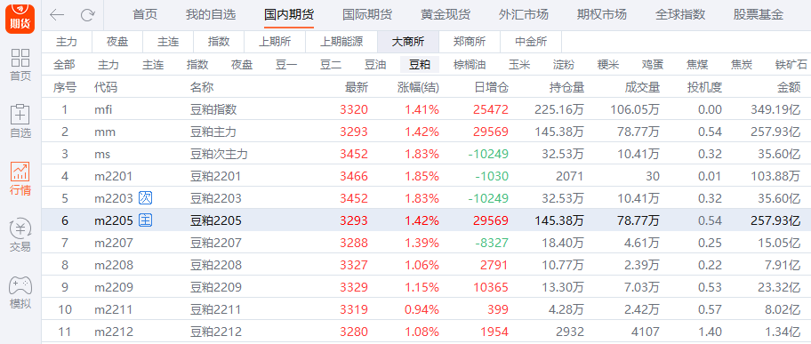The height and width of the screenshot is (344, 811).
Task: Sort by 涨幅(结) column header
Action: [x=418, y=87]
